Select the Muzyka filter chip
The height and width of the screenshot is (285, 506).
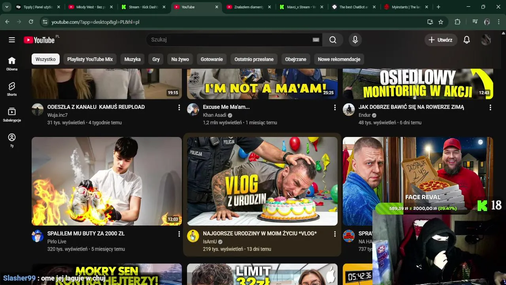(132, 59)
